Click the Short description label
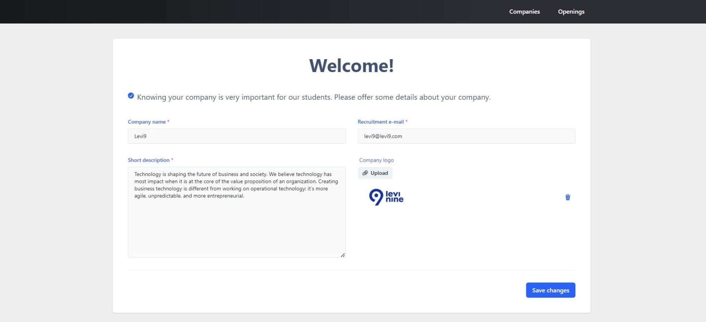The height and width of the screenshot is (322, 706). tap(149, 160)
